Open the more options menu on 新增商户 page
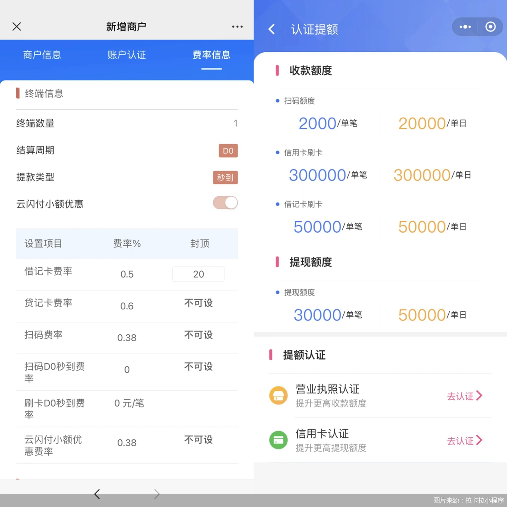 238,27
